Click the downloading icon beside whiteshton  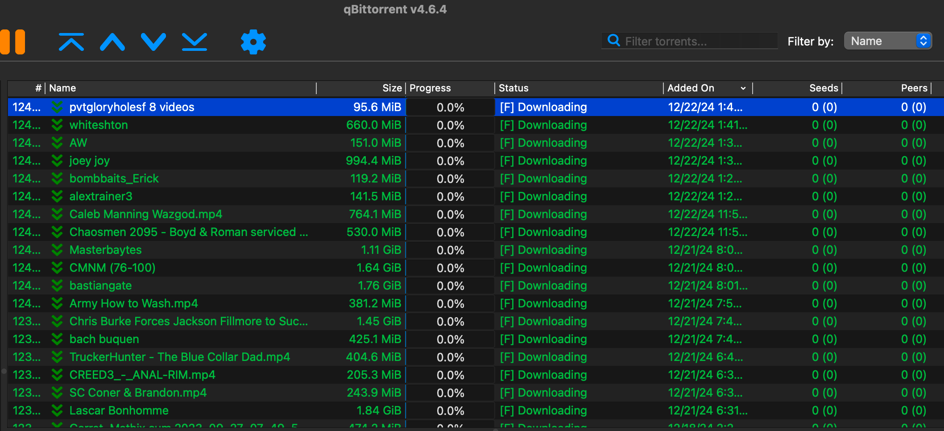pos(57,125)
